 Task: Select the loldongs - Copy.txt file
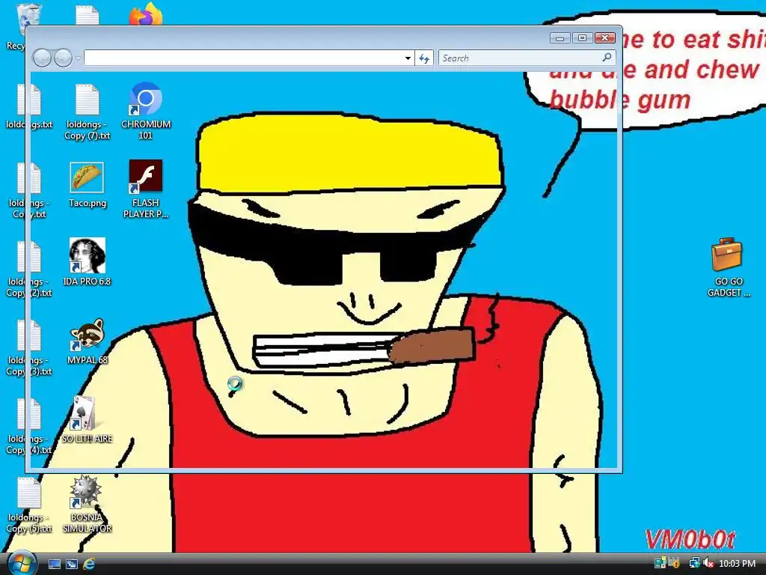click(29, 191)
